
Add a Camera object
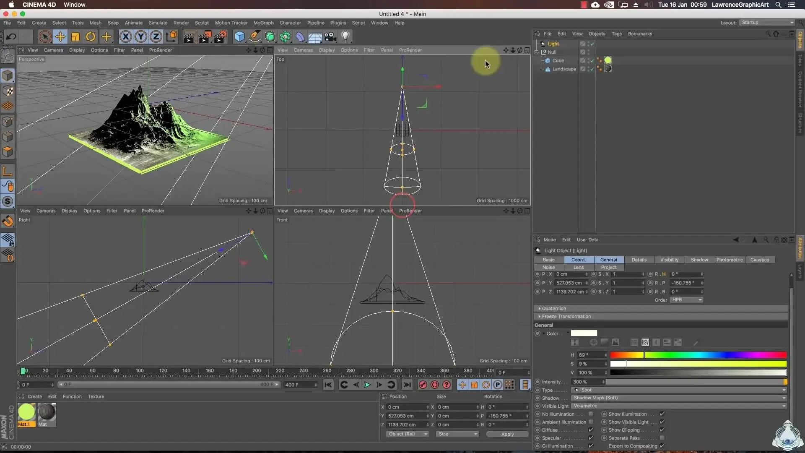[330, 36]
